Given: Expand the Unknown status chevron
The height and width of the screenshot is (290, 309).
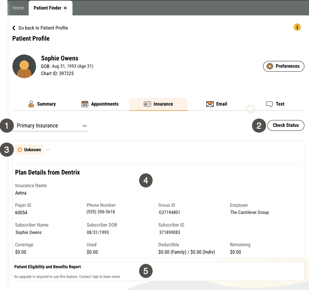Looking at the screenshot, I should pos(48,150).
